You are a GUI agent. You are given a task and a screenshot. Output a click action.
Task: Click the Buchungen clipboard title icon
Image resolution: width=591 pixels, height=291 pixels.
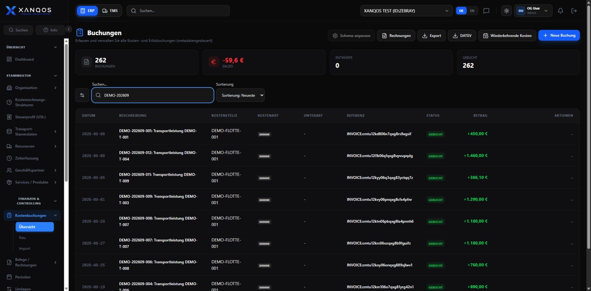point(80,32)
